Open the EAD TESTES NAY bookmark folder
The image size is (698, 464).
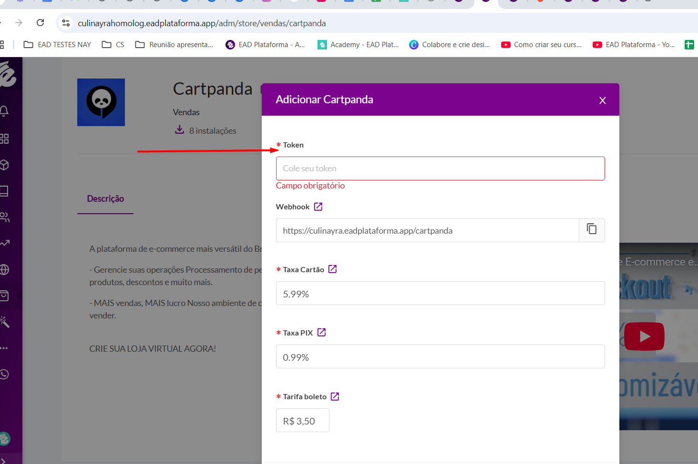tap(57, 45)
